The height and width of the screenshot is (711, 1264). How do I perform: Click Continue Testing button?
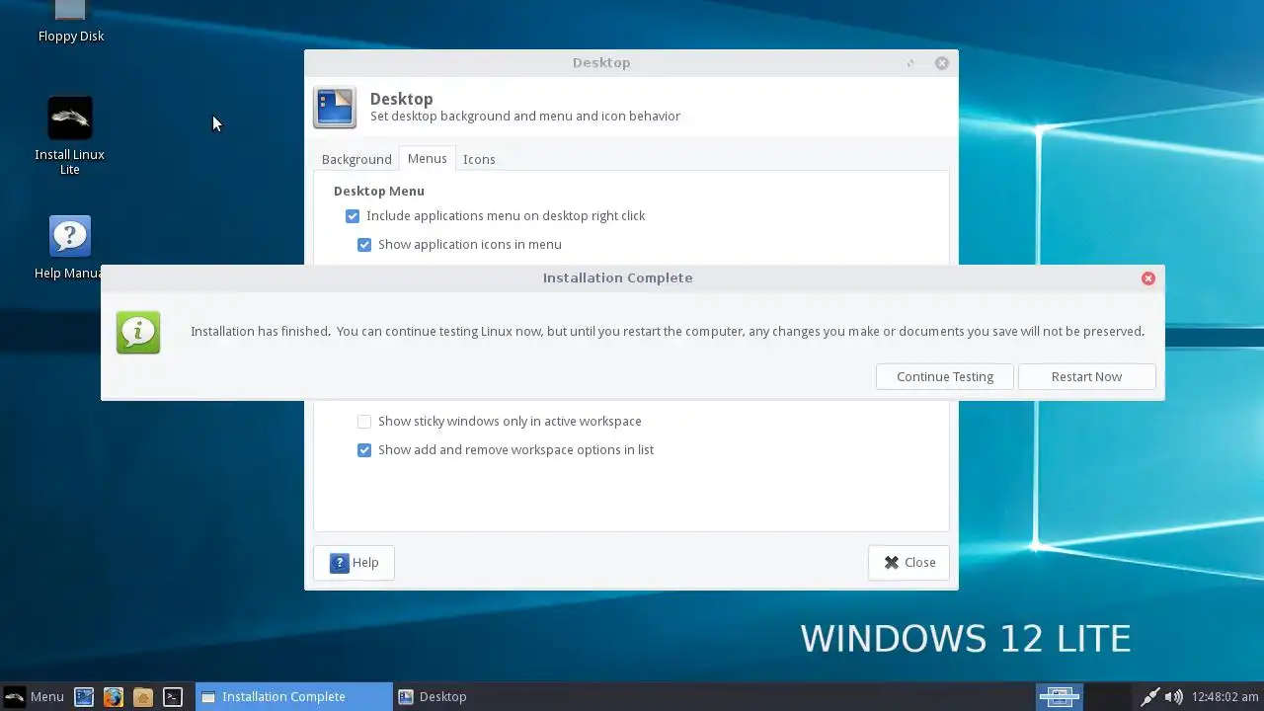pyautogui.click(x=945, y=376)
